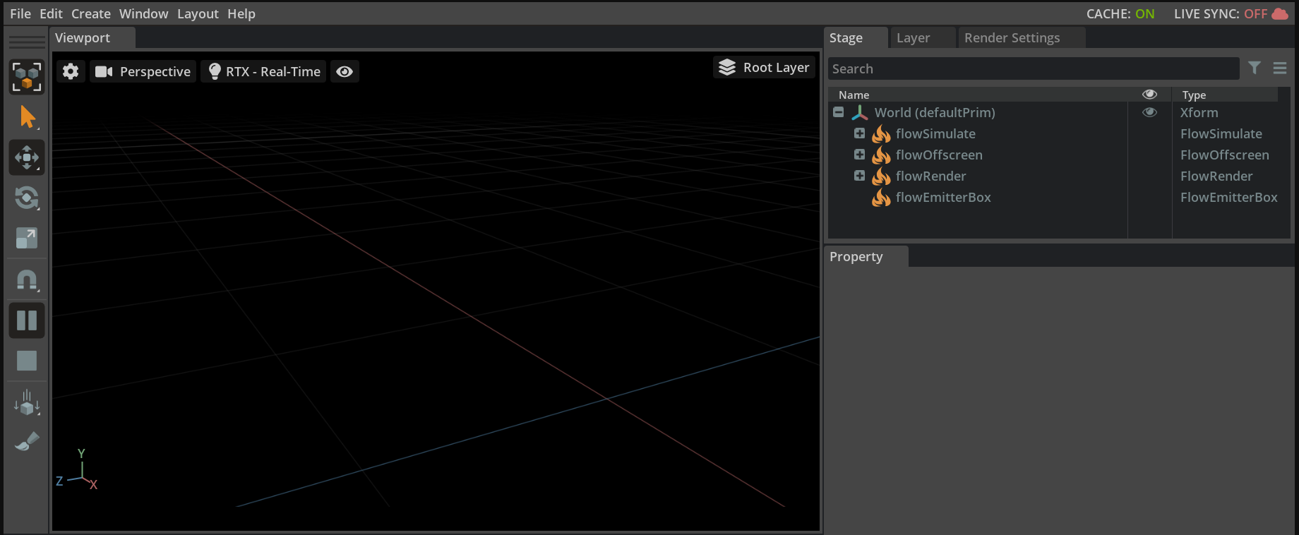This screenshot has height=535, width=1299.
Task: Open the Layout menu
Action: (x=198, y=13)
